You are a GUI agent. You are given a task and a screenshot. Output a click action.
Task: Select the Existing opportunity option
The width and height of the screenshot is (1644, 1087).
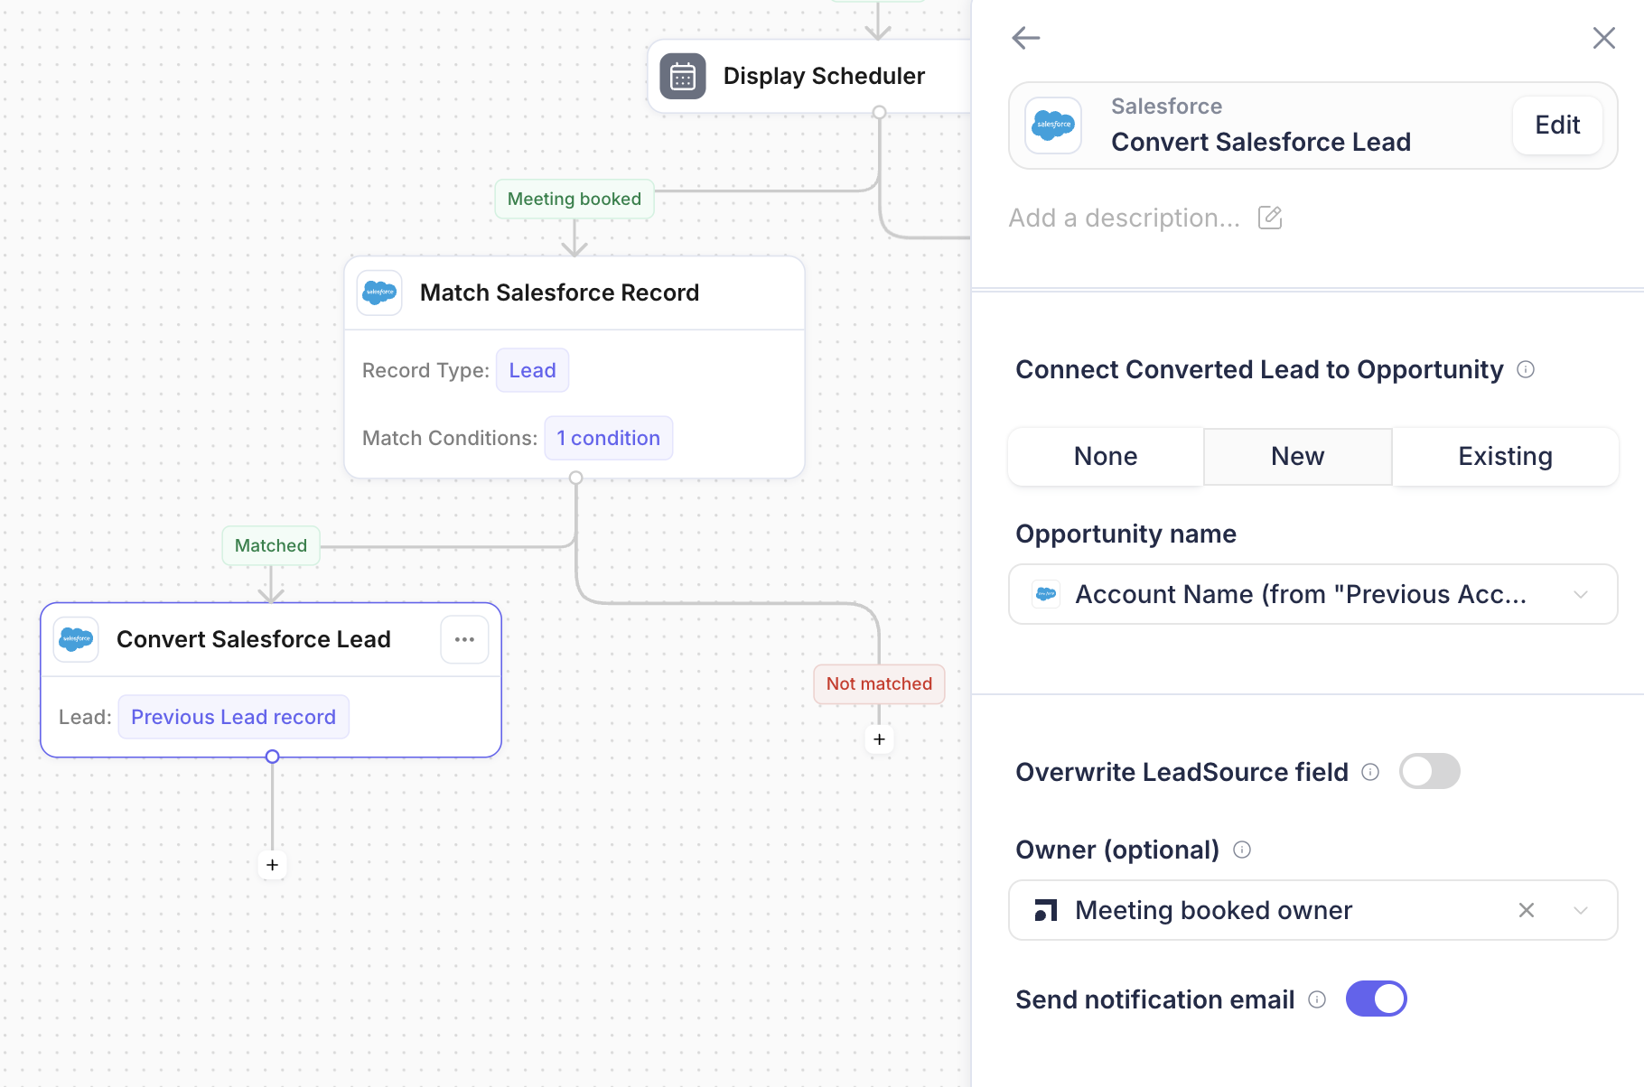pos(1505,456)
